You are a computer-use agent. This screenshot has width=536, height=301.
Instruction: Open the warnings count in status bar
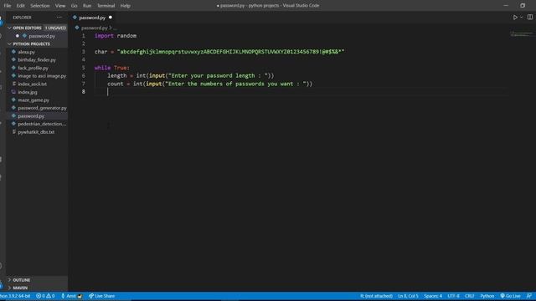tap(50, 296)
